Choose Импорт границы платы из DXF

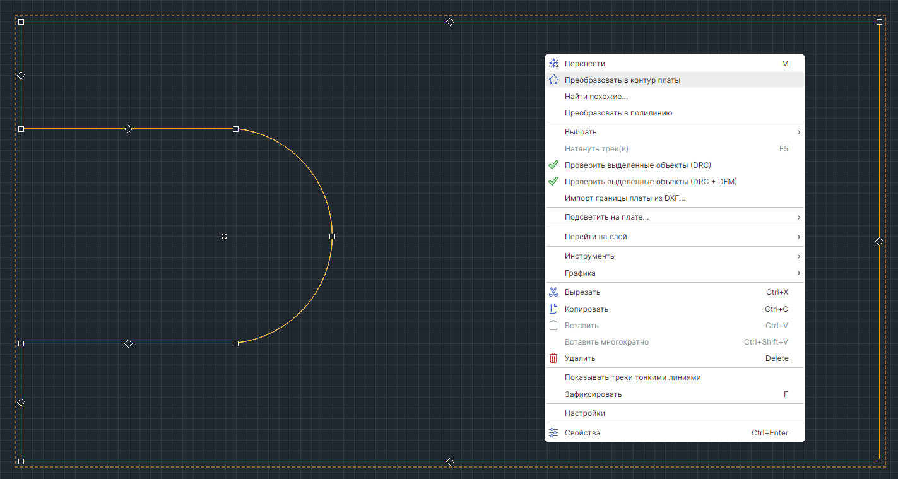(625, 198)
